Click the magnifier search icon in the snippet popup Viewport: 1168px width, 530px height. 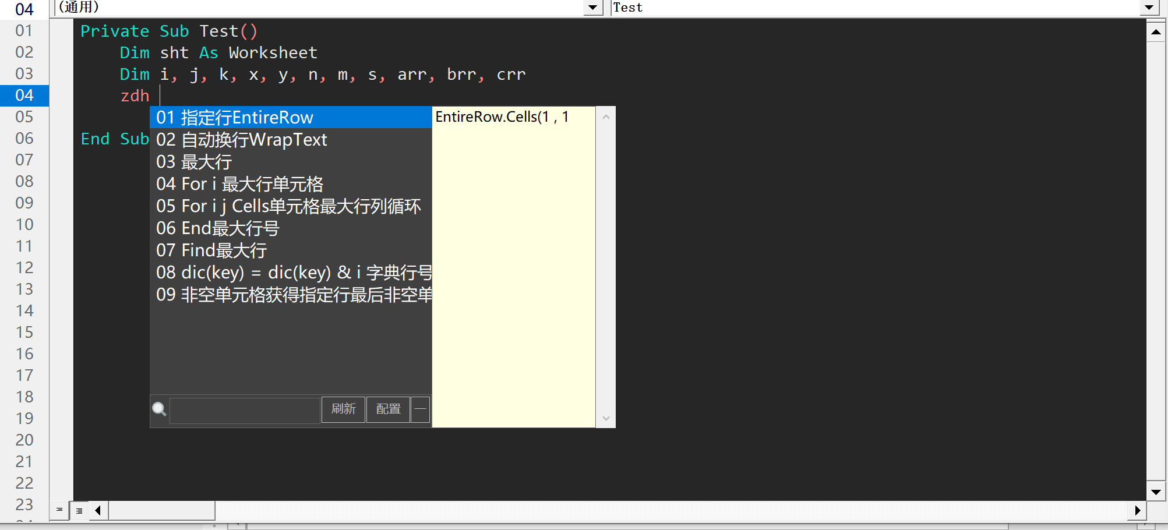pos(159,409)
